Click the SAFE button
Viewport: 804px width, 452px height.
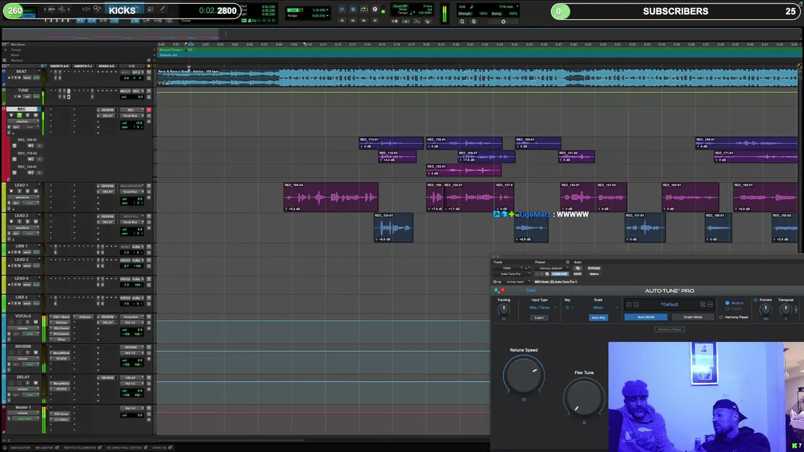(577, 274)
